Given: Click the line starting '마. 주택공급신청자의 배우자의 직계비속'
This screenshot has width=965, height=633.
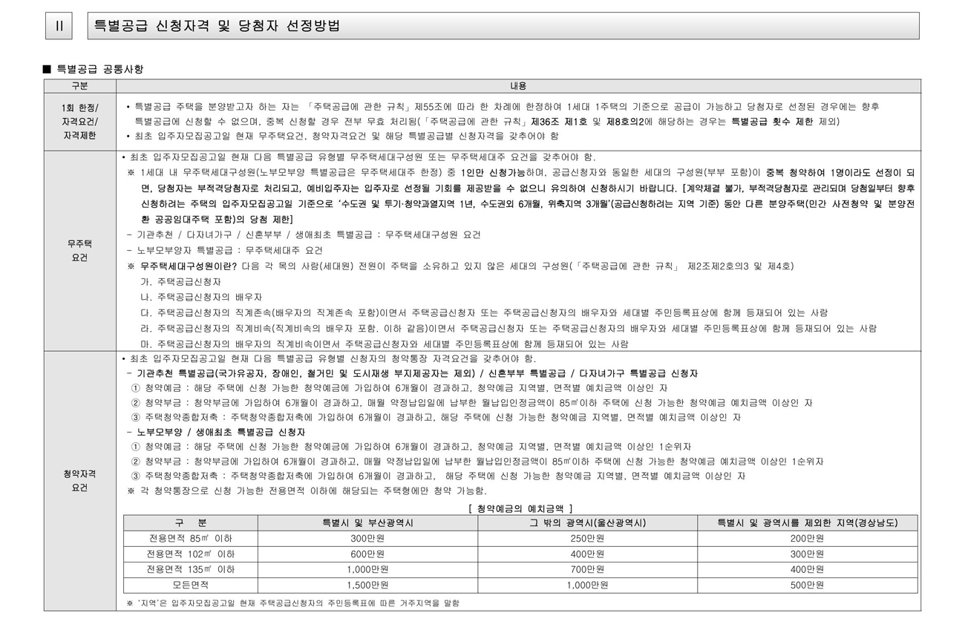Looking at the screenshot, I should click(x=384, y=344).
